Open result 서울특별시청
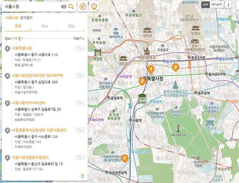 pyautogui.click(x=22, y=48)
